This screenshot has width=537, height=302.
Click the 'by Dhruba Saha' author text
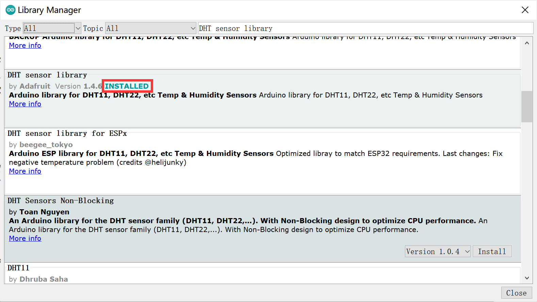(x=38, y=279)
